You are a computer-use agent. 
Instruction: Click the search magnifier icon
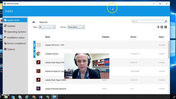pyautogui.click(x=166, y=21)
